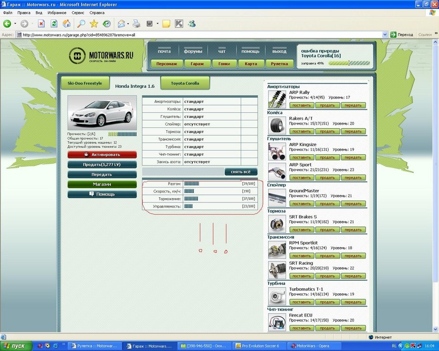The height and width of the screenshot is (351, 439).
Task: Click the выход logout link
Action: [279, 51]
